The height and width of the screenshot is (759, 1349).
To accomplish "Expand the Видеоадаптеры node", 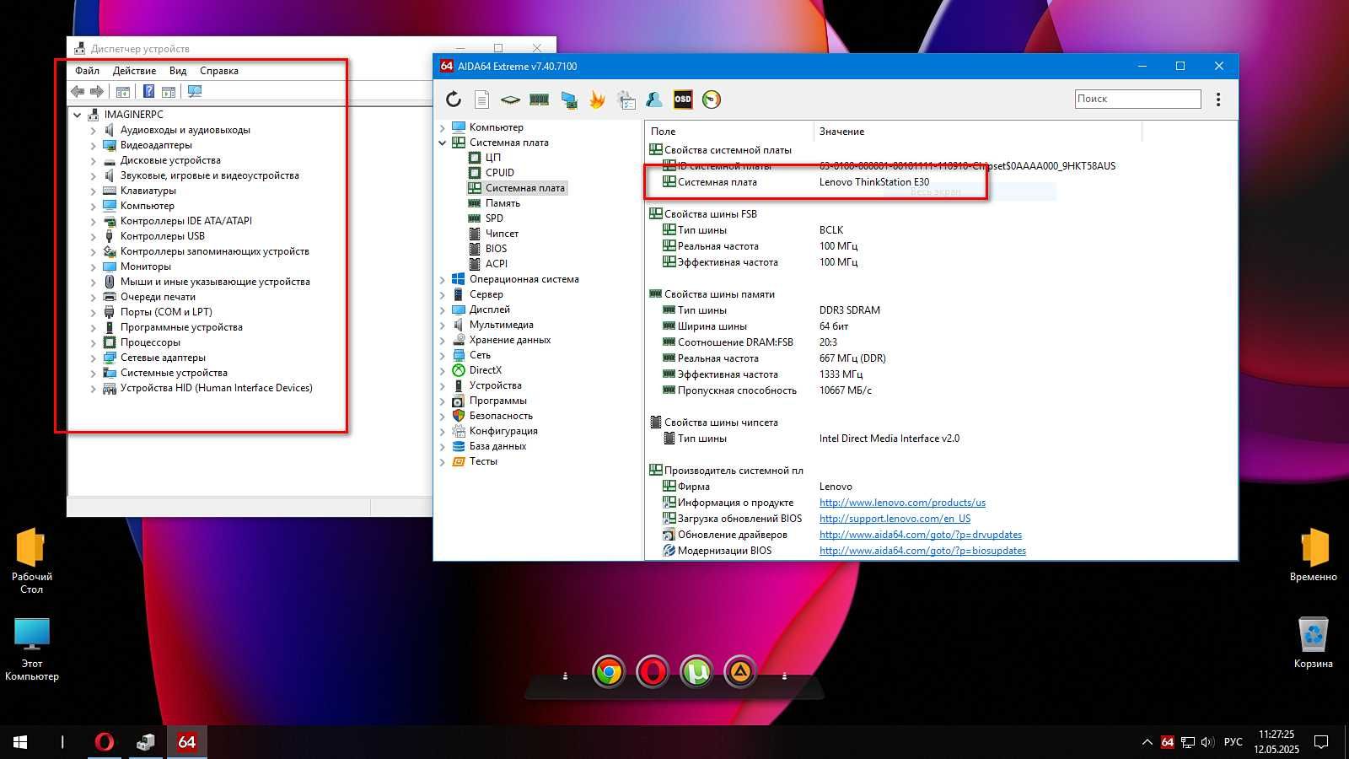I will pyautogui.click(x=94, y=145).
